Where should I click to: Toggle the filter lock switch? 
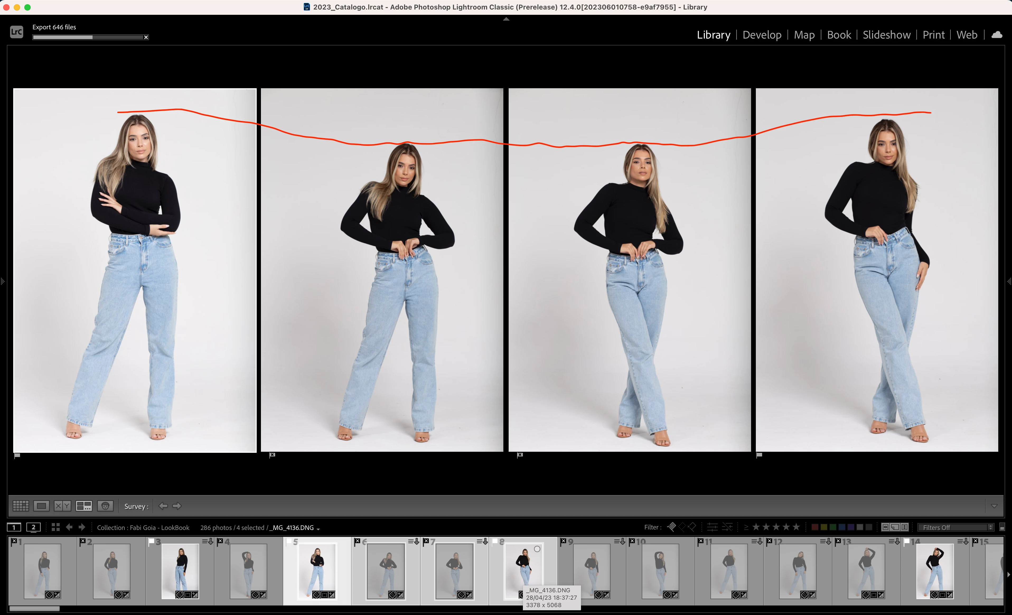point(1002,527)
